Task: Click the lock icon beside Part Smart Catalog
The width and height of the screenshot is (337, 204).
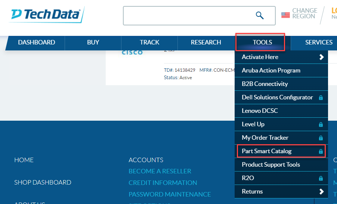Action: coord(321,151)
